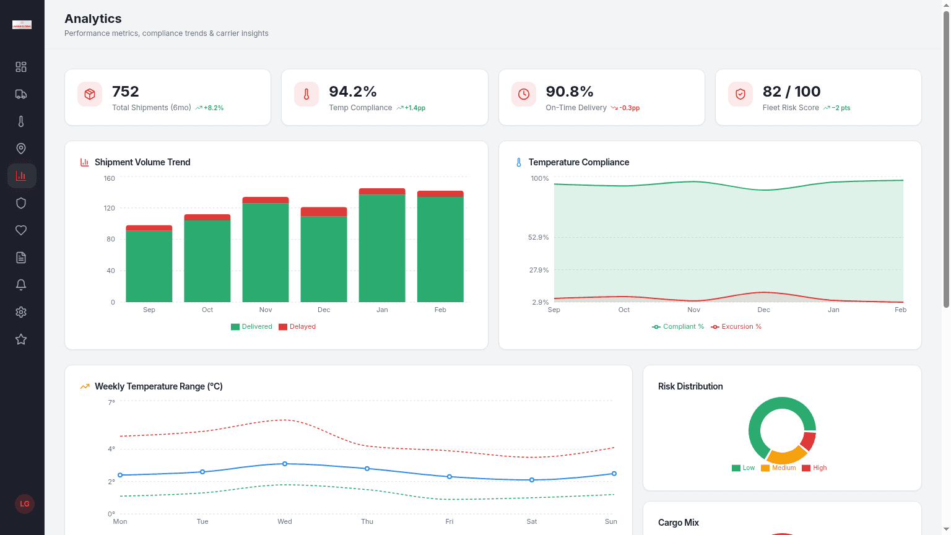Toggle the High risk legend item
This screenshot has width=951, height=535.
814,468
